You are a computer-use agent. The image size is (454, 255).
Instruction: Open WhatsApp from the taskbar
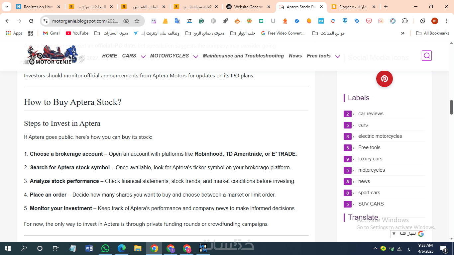click(x=105, y=248)
